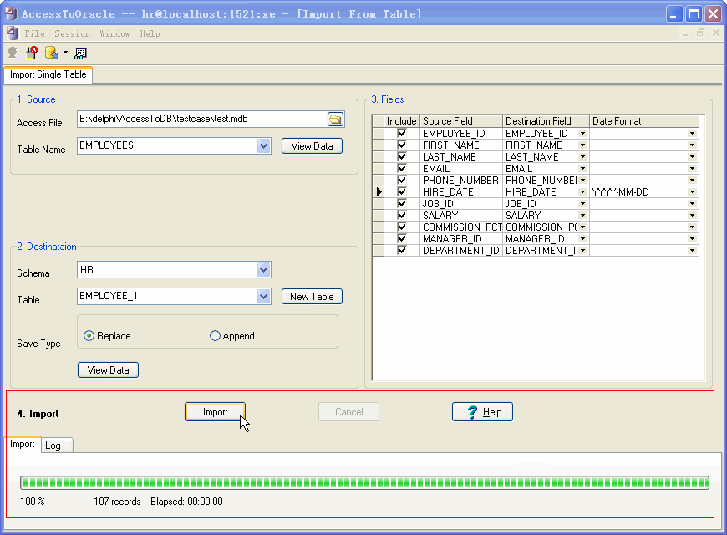The width and height of the screenshot is (727, 535).
Task: Open destination field dropdown for DEPARTMENT_ID
Action: tap(582, 251)
